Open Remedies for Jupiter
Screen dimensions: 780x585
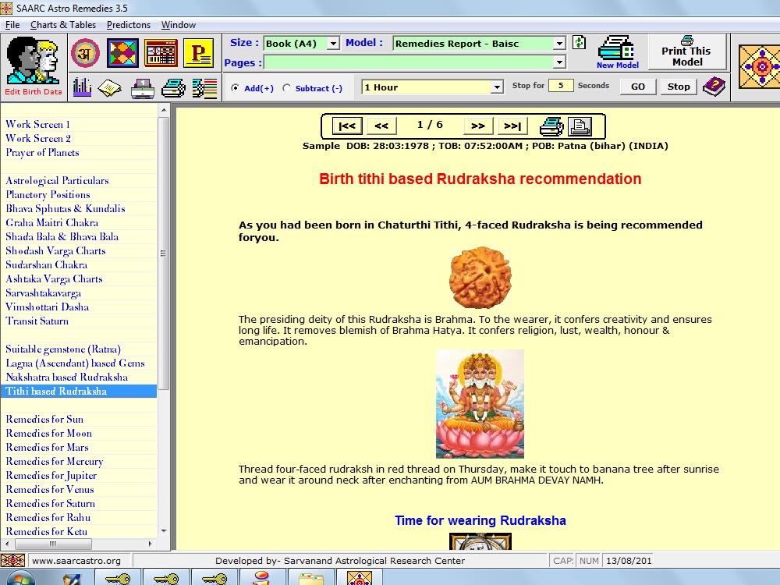click(x=51, y=476)
